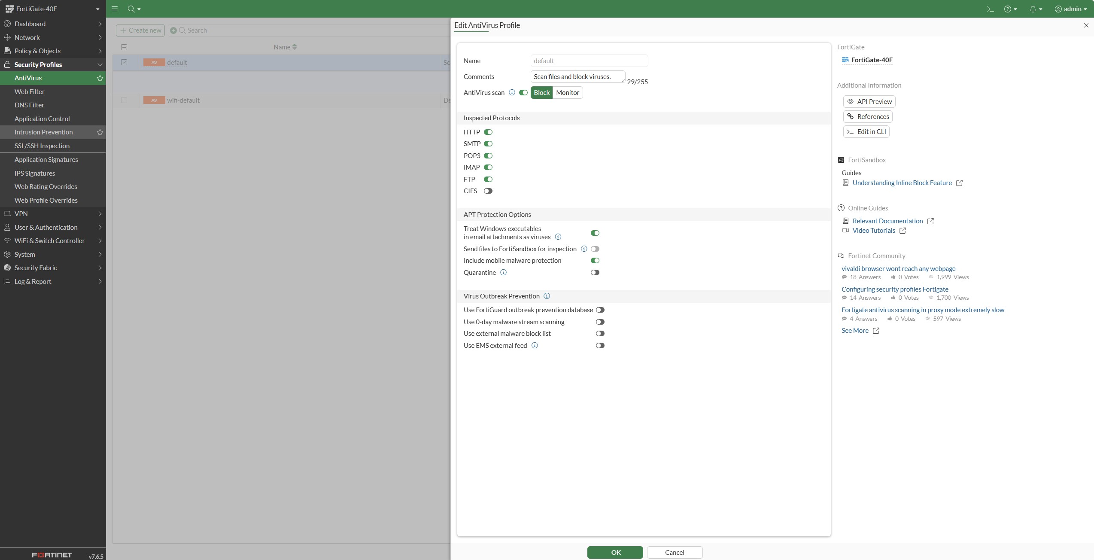Screen dimensions: 1094x560
Task: Click the Comments text field
Action: tap(578, 77)
